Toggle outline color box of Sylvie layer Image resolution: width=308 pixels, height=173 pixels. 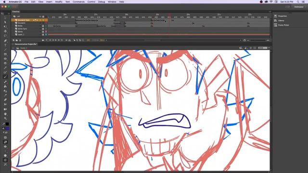click(x=46, y=32)
